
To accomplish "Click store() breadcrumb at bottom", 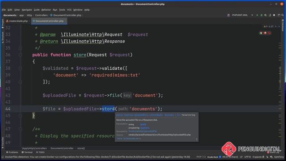I will 81,148.
